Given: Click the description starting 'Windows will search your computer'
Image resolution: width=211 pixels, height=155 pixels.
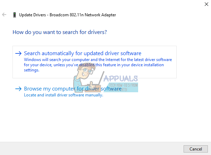Looking at the screenshot, I should tap(98, 65).
